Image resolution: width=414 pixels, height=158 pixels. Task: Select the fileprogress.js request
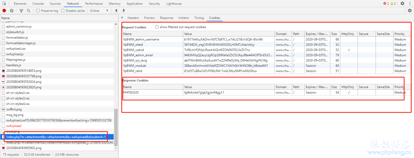57,60
